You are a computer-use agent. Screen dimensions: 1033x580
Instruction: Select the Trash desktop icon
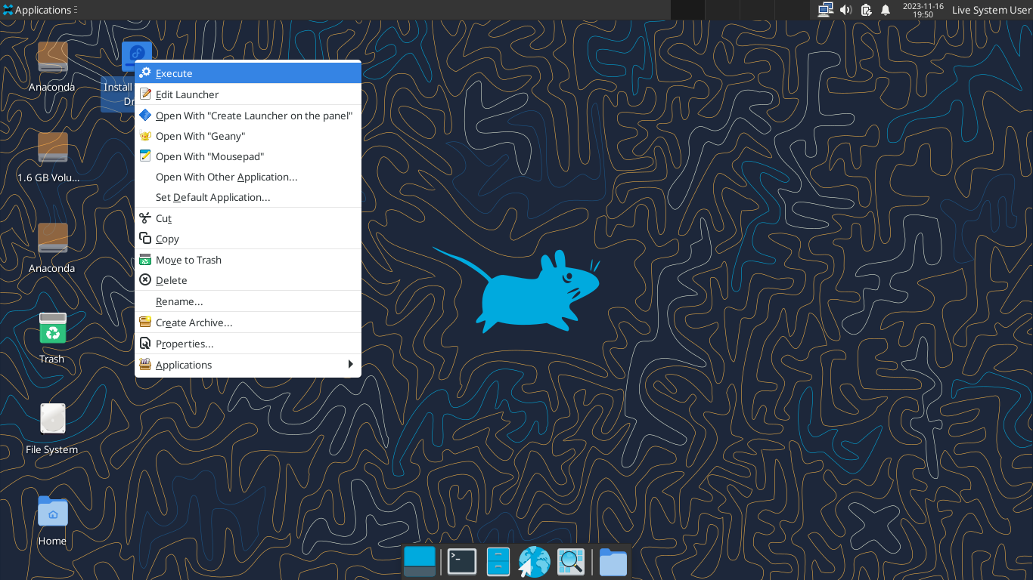point(52,338)
